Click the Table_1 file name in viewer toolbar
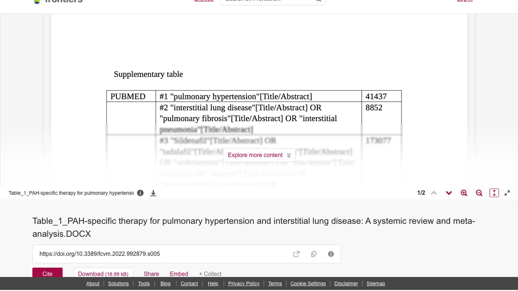Screen dimensions: 518x291 [71, 193]
